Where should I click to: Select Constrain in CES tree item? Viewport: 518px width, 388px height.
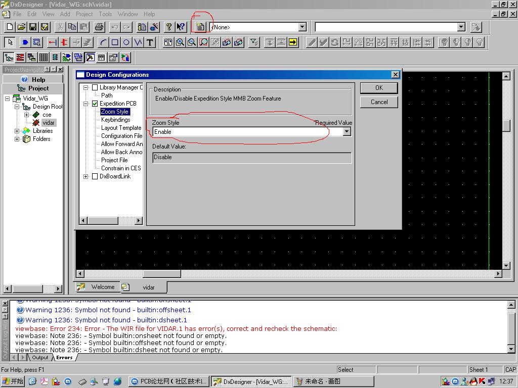point(121,168)
